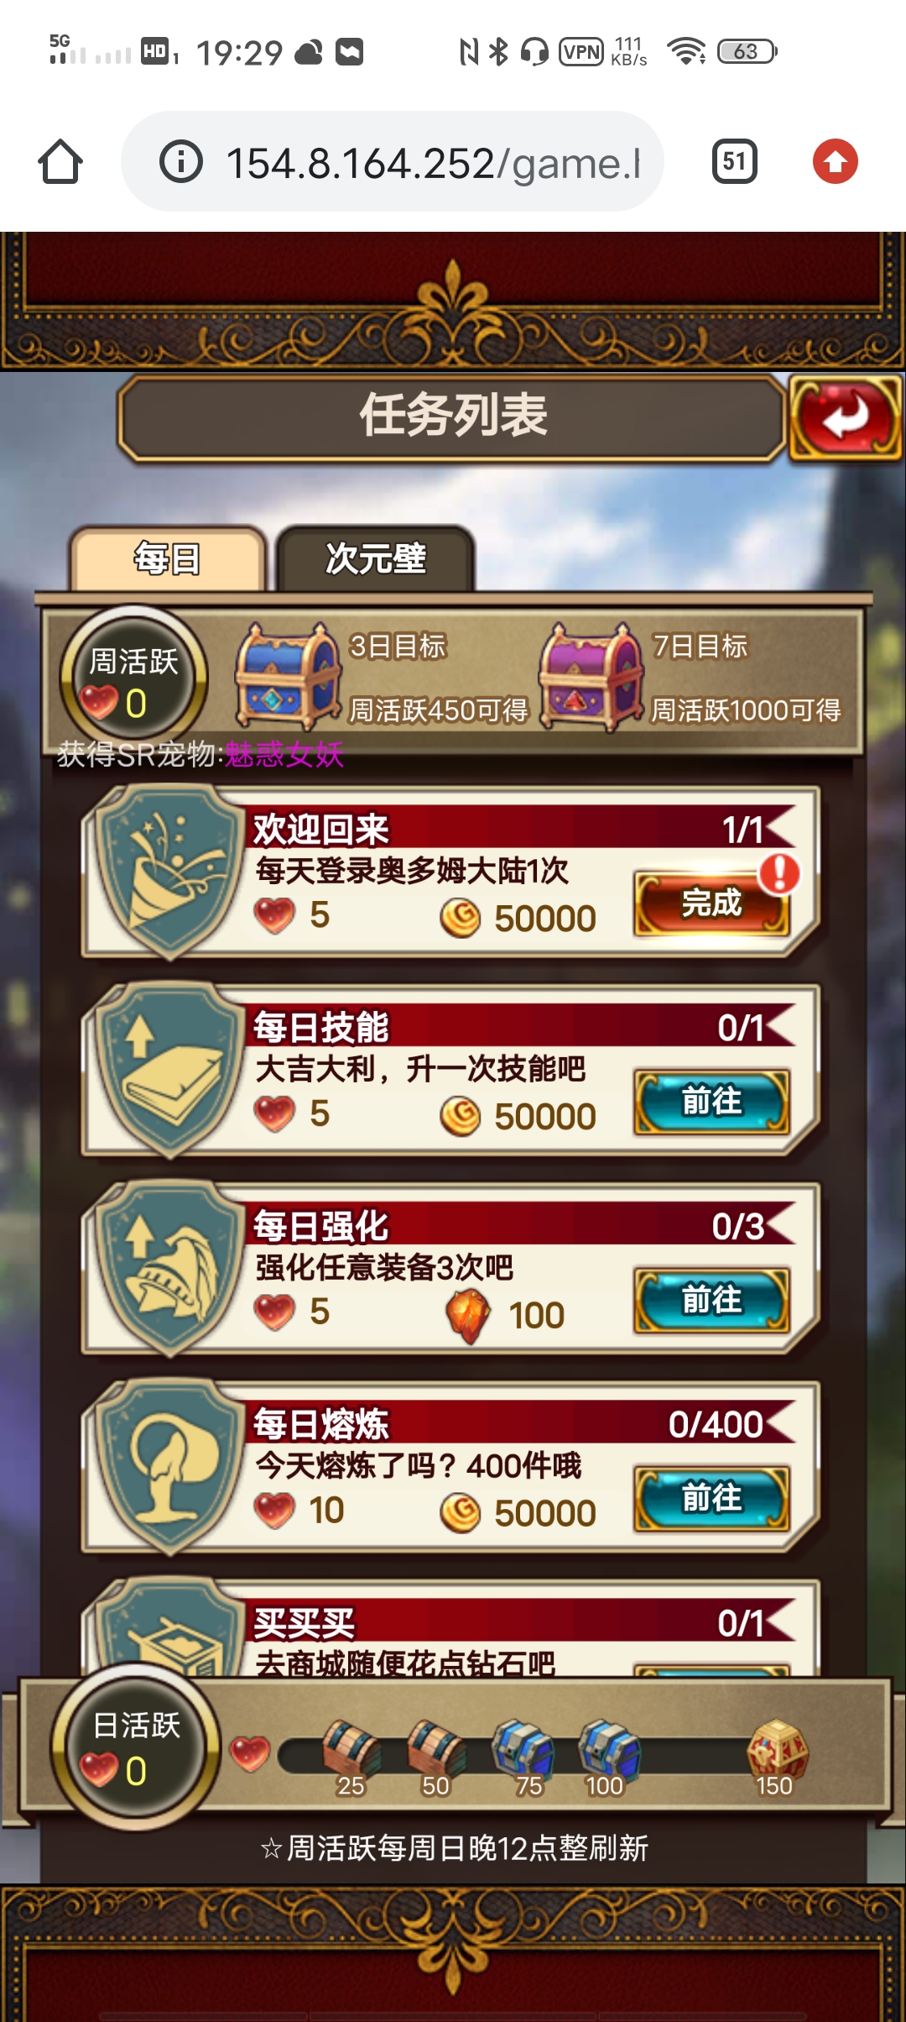Open the purple 7-day goal chest
The height and width of the screenshot is (2022, 906).
[591, 677]
